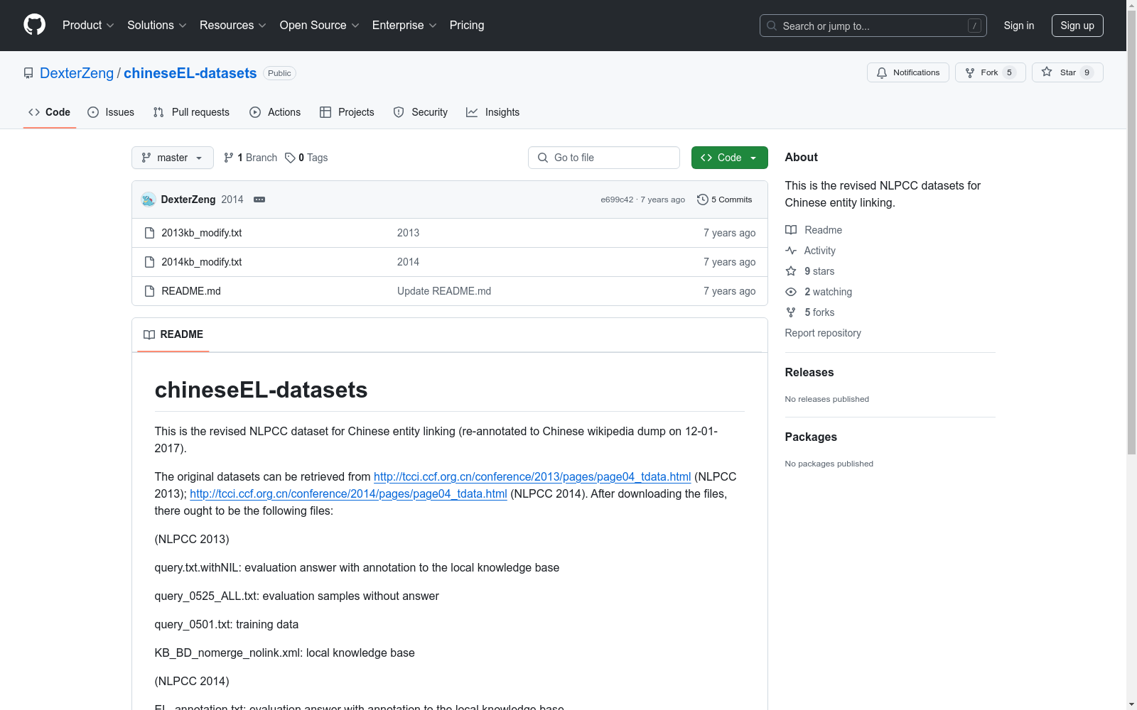Click the star icon beside 9 stars
This screenshot has width=1137, height=710.
(x=791, y=271)
